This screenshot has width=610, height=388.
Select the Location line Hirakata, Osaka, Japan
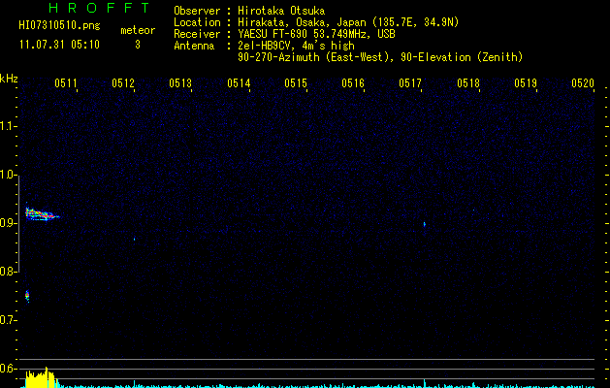pos(316,22)
